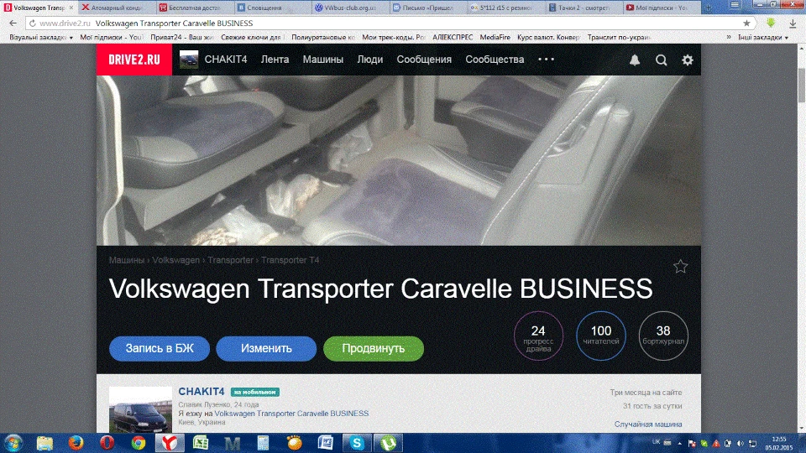The width and height of the screenshot is (806, 453).
Task: Click the CHAKIT4 avatar in navigation bar
Action: coord(189,60)
